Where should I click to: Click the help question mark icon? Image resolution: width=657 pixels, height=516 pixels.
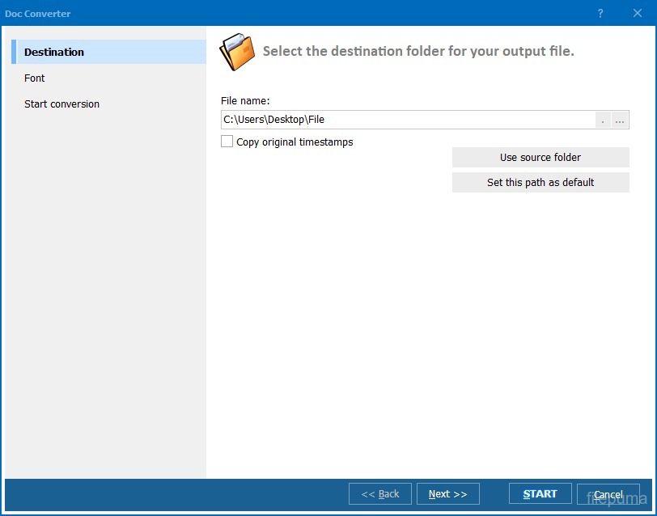[x=600, y=14]
